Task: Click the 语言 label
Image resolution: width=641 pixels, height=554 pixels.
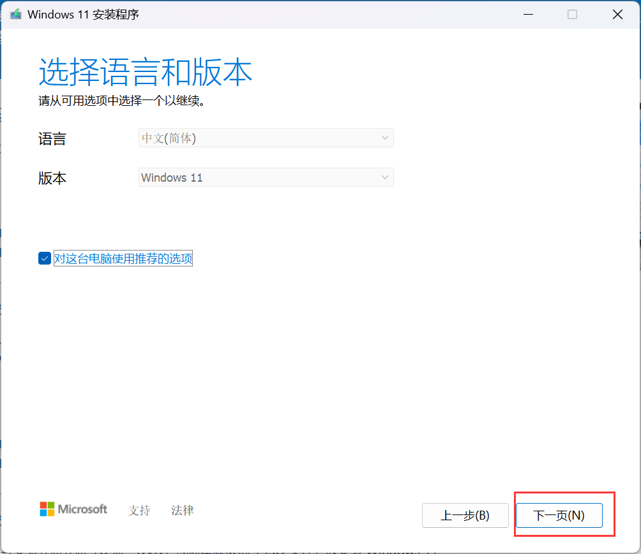Action: click(x=52, y=139)
